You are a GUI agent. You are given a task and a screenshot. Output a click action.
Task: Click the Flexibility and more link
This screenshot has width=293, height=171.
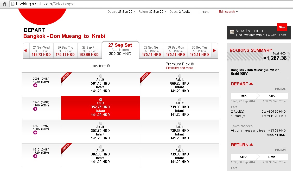[x=179, y=68]
